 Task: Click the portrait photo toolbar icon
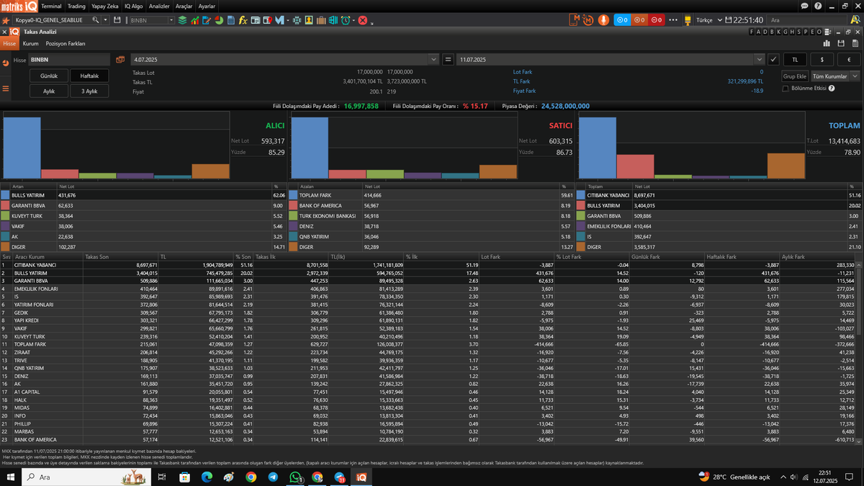309,21
